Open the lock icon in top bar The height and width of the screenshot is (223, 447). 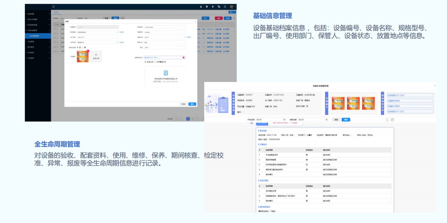[201, 6]
